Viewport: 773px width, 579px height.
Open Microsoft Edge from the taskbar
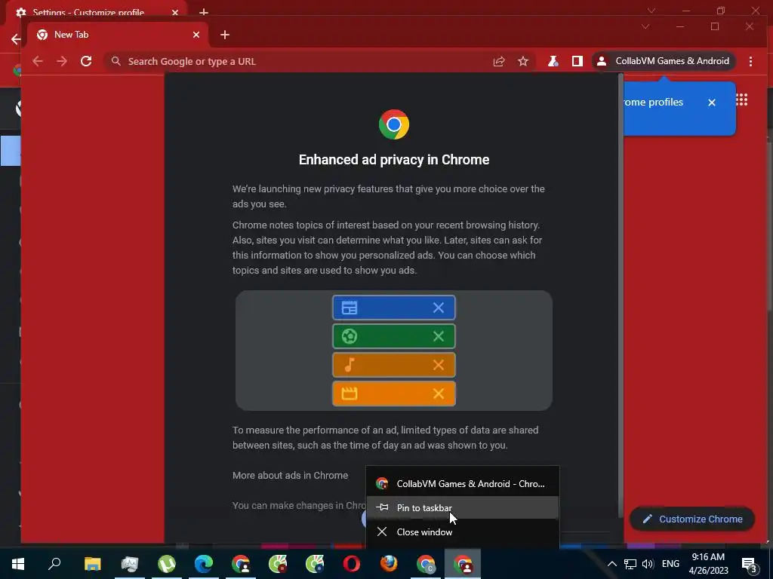click(x=204, y=564)
